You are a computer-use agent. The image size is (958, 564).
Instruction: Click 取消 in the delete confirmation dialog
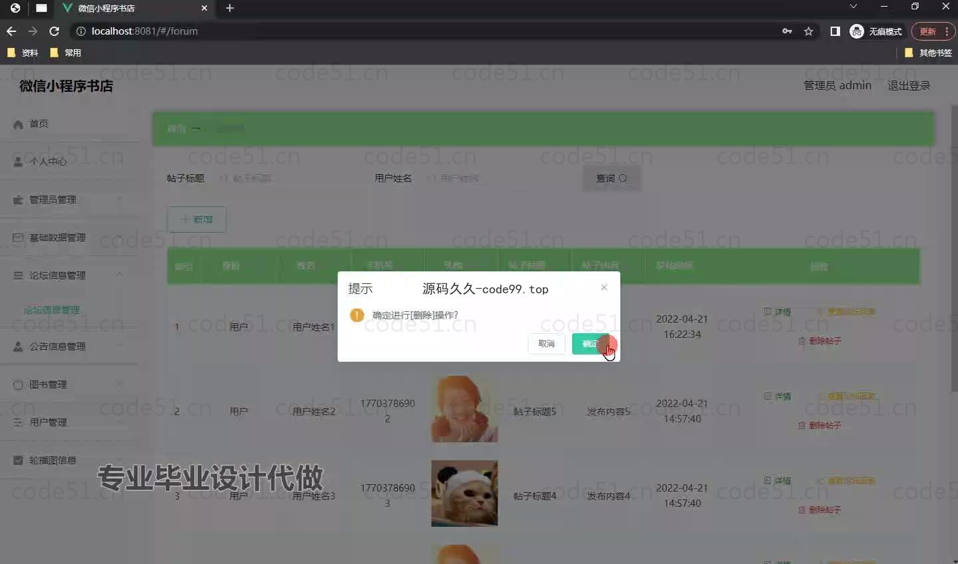click(546, 344)
